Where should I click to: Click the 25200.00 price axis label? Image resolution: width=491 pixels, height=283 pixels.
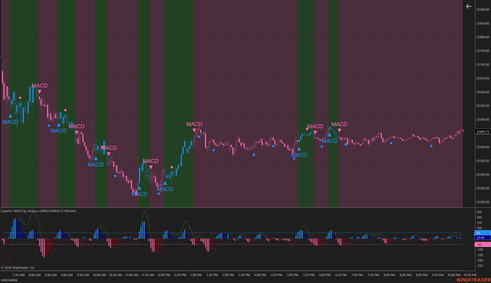coord(483,202)
